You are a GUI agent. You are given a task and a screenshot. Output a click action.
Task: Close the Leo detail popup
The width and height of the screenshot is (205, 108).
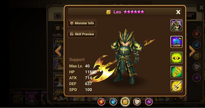[178, 12]
